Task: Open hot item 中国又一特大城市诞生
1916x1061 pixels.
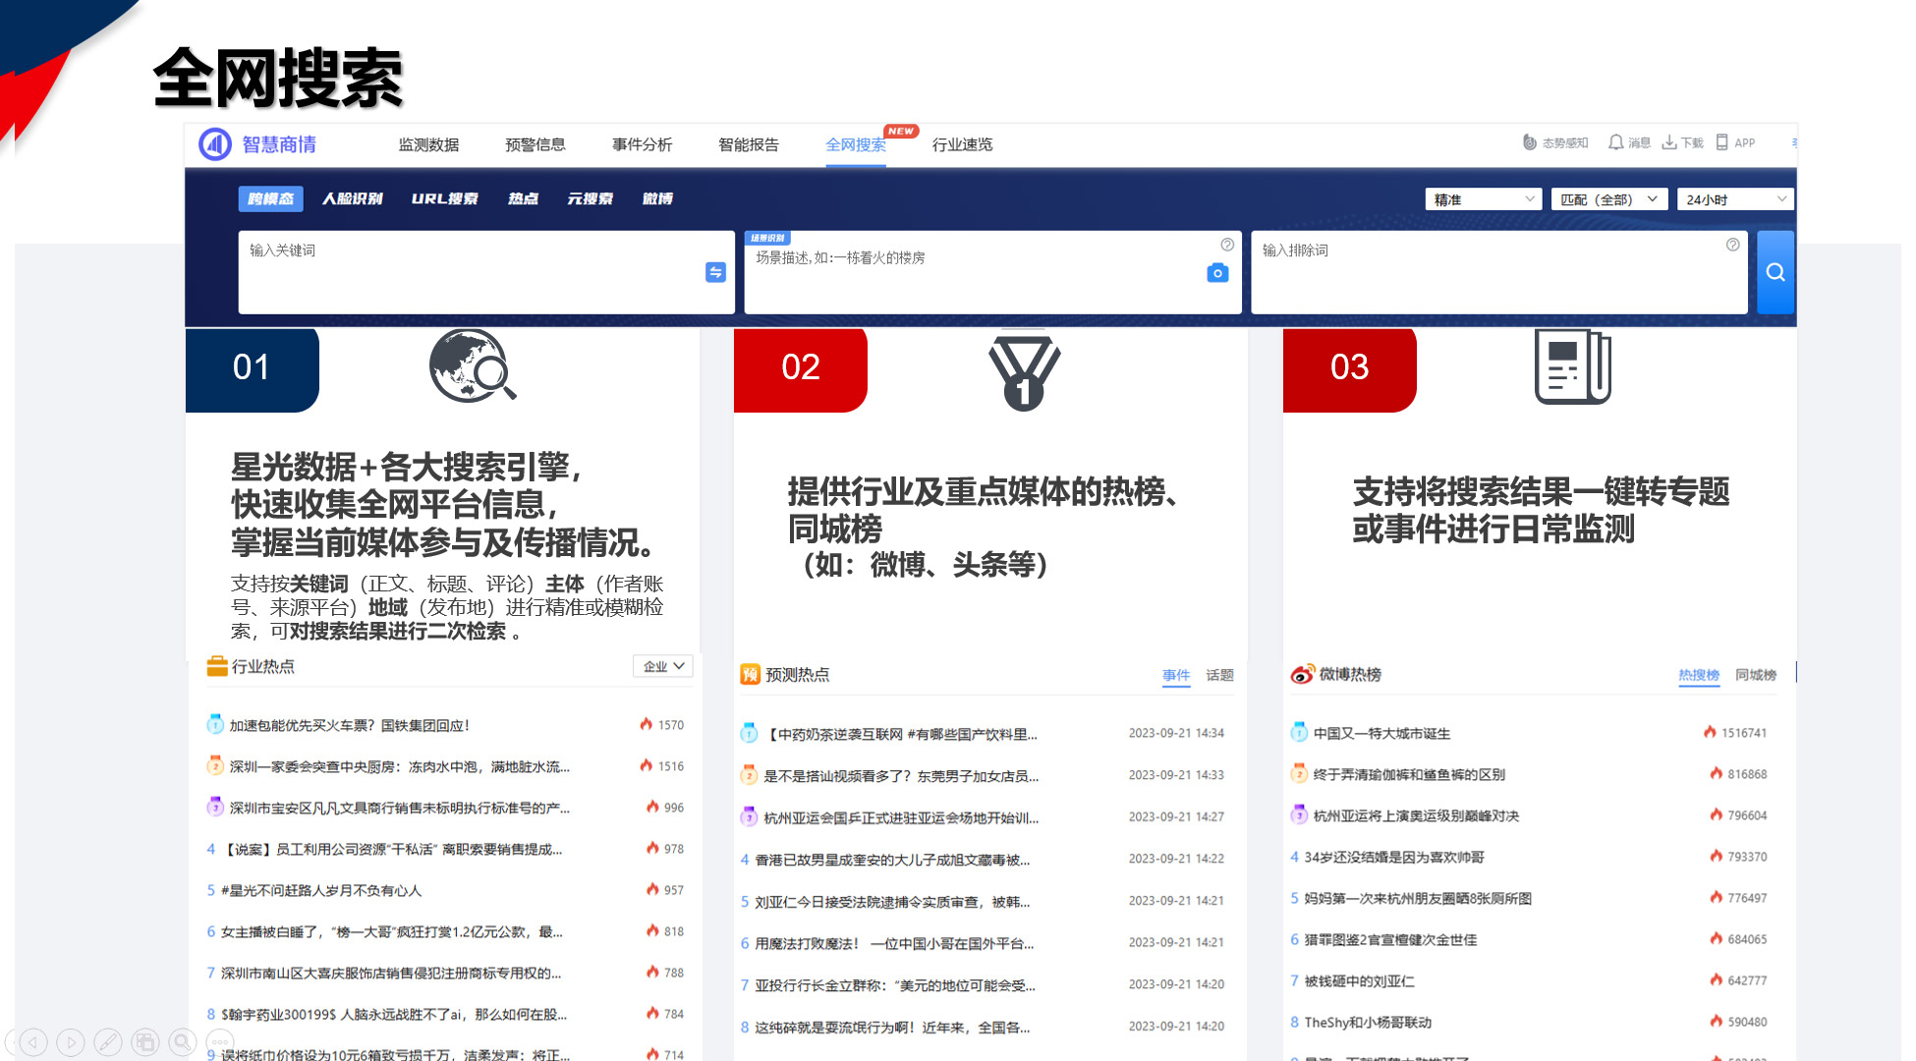Action: pos(1381,733)
